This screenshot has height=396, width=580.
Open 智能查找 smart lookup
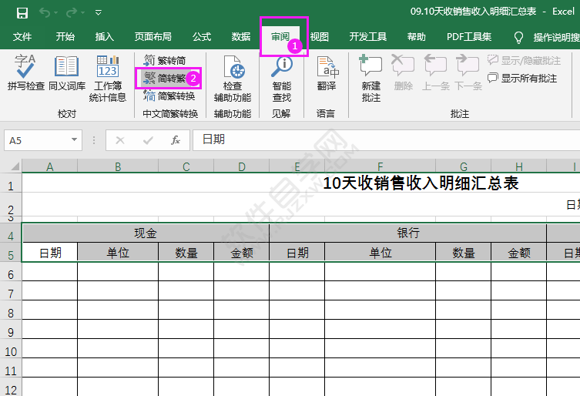click(282, 78)
